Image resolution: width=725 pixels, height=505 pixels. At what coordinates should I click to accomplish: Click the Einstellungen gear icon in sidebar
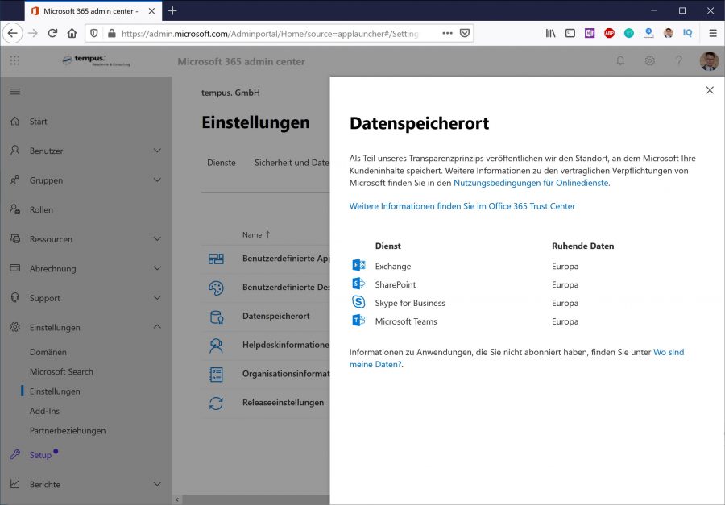pos(14,327)
